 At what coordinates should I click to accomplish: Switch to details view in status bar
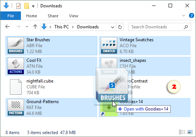[182, 132]
